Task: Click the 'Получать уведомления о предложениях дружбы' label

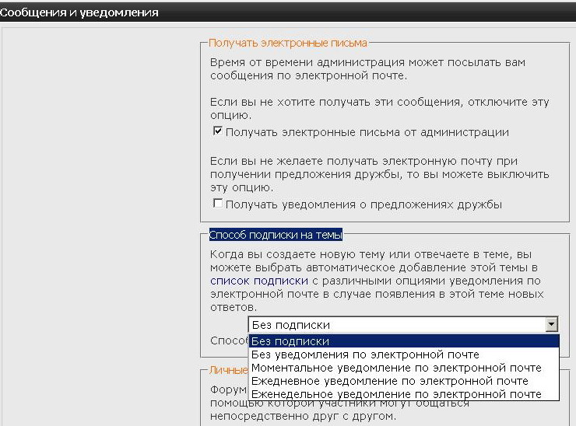Action: tap(364, 204)
